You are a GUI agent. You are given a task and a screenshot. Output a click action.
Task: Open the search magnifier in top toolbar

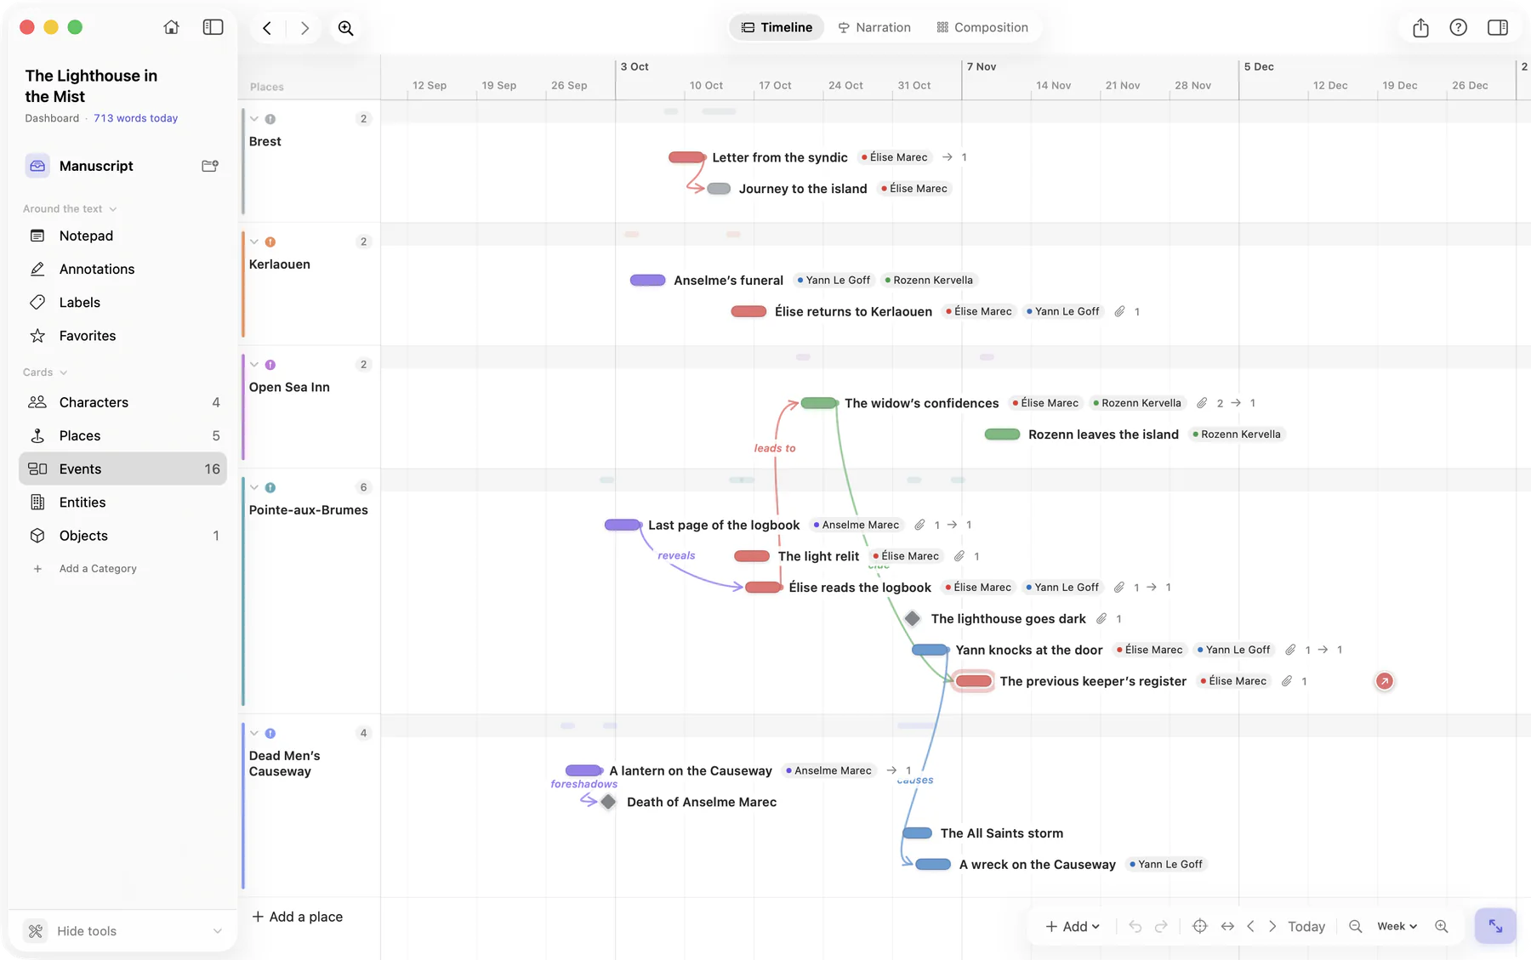[x=345, y=28]
